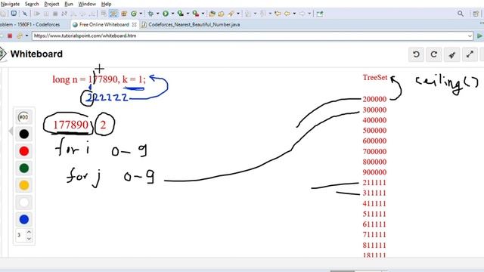Click the Suspend debug icon
The width and height of the screenshot is (484, 272).
tap(46, 14)
